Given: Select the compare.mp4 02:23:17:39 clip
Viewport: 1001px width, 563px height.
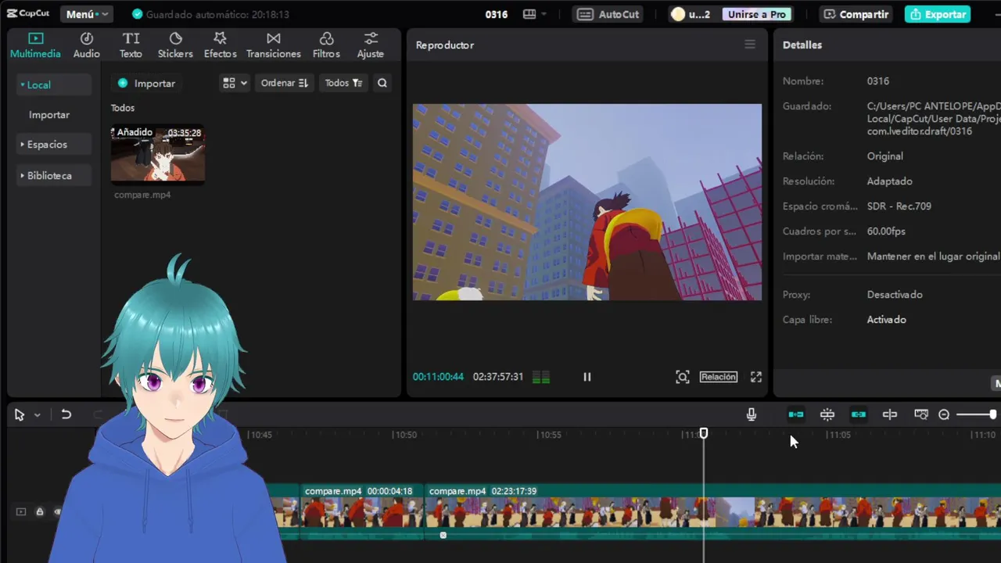Looking at the screenshot, I should [713, 511].
